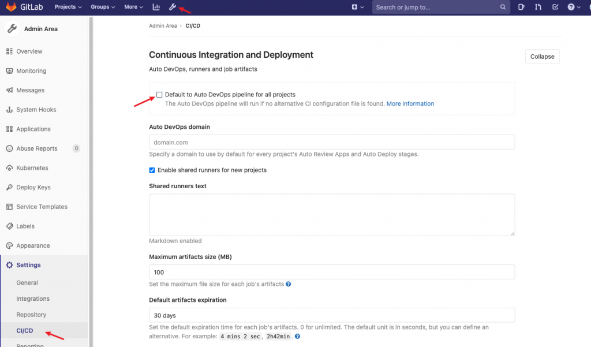Click the help icon beside artifacts size description
The width and height of the screenshot is (591, 347).
[289, 284]
